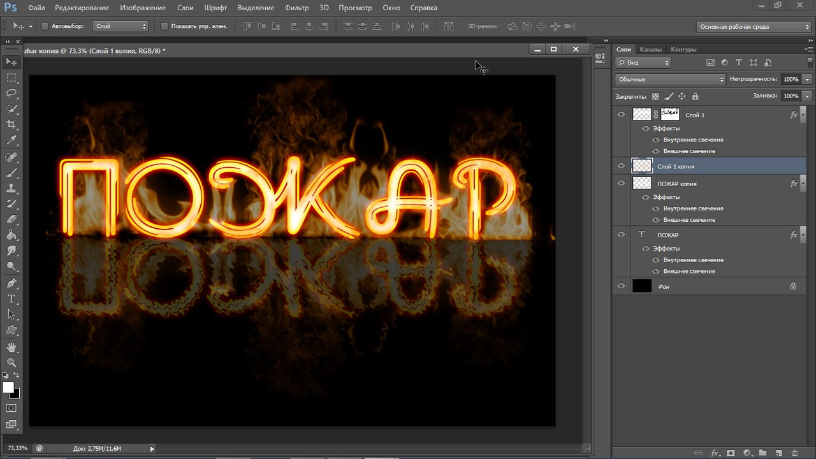This screenshot has height=459, width=816.
Task: Set foreground color white swatch
Action: click(x=8, y=387)
